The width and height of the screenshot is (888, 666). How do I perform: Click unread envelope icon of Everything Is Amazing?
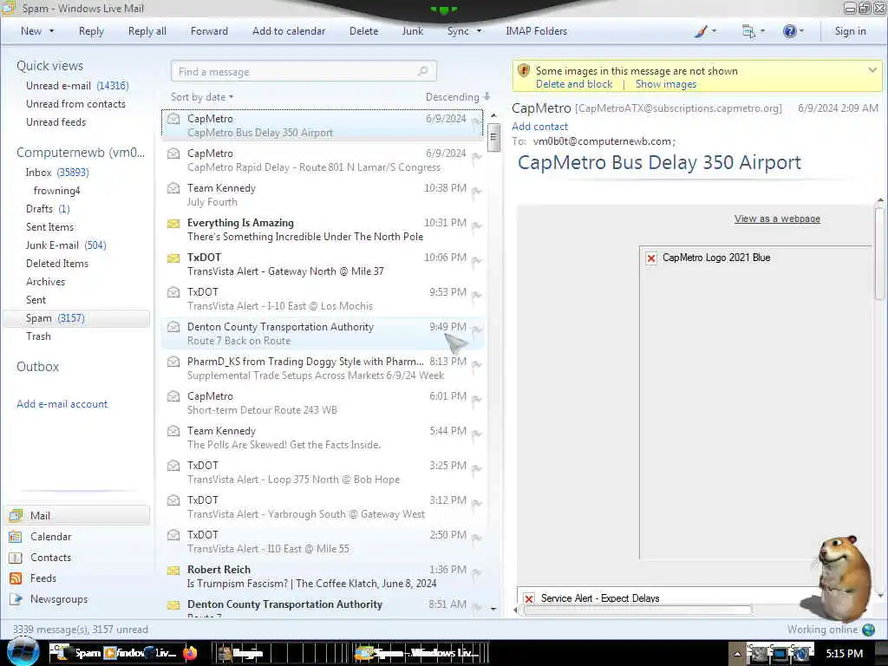coord(173,223)
